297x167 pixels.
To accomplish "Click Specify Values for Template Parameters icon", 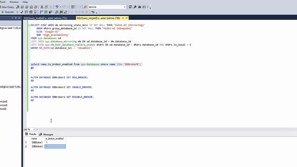I will [x=93, y=12].
